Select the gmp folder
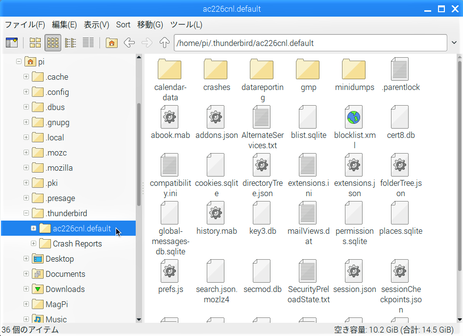The width and height of the screenshot is (463, 336). [308, 74]
